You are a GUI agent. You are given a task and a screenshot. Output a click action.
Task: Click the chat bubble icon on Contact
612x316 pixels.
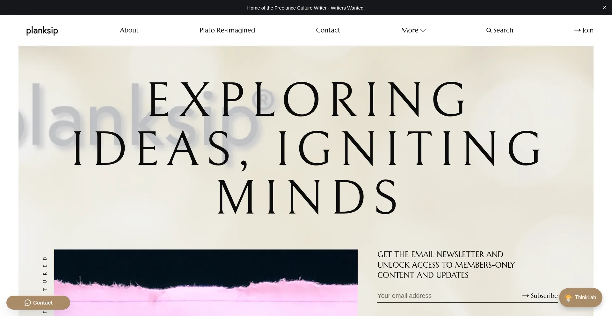click(28, 303)
